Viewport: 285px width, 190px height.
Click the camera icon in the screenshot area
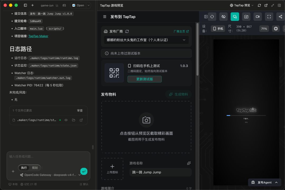click(146, 120)
